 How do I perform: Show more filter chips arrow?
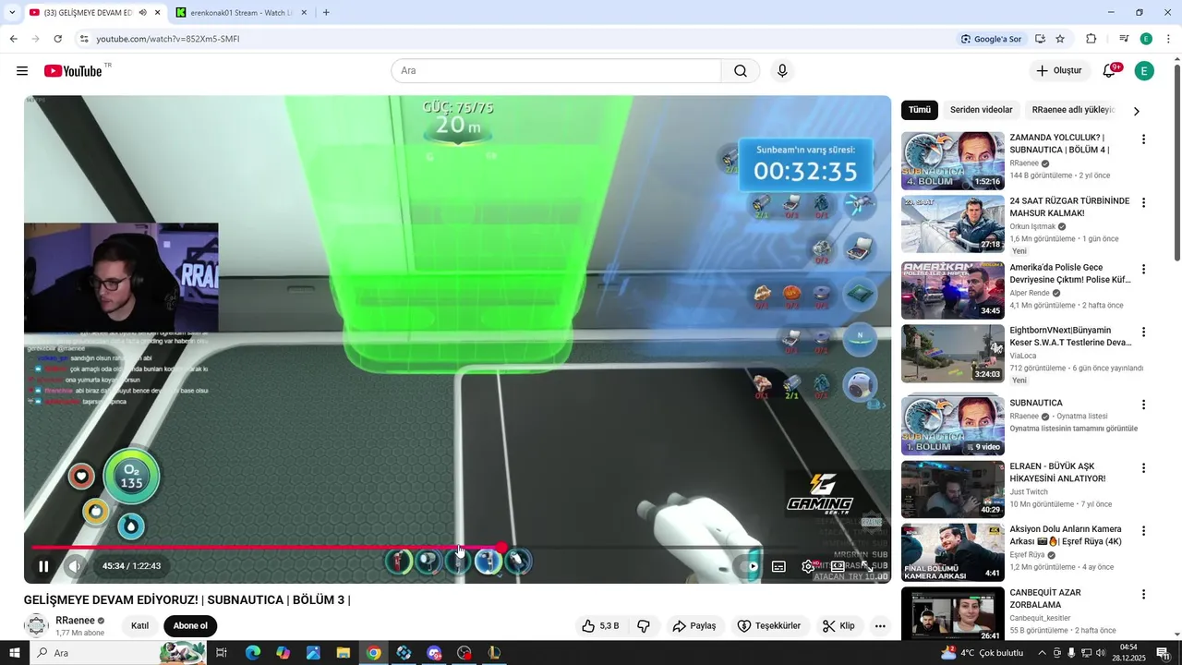(1137, 111)
